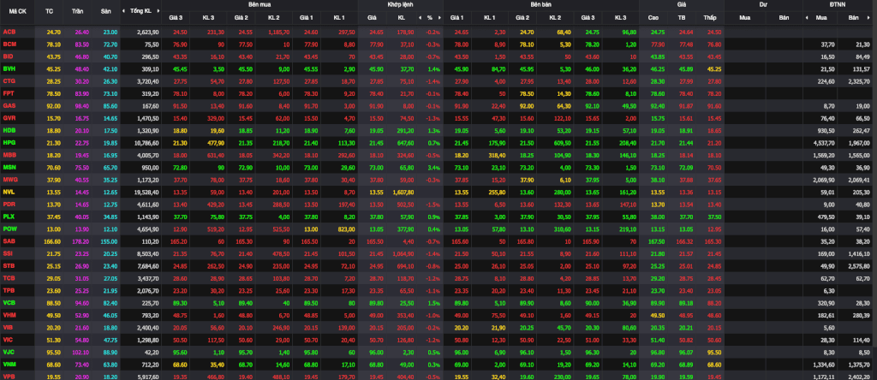Click the Bên mua group header
The width and height of the screenshot is (877, 380).
point(259,4)
